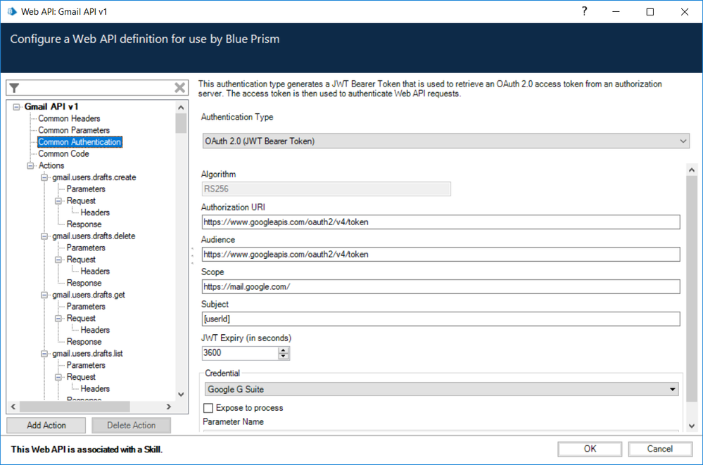Select Common Code tree item
Viewport: 703px width, 465px height.
(63, 154)
